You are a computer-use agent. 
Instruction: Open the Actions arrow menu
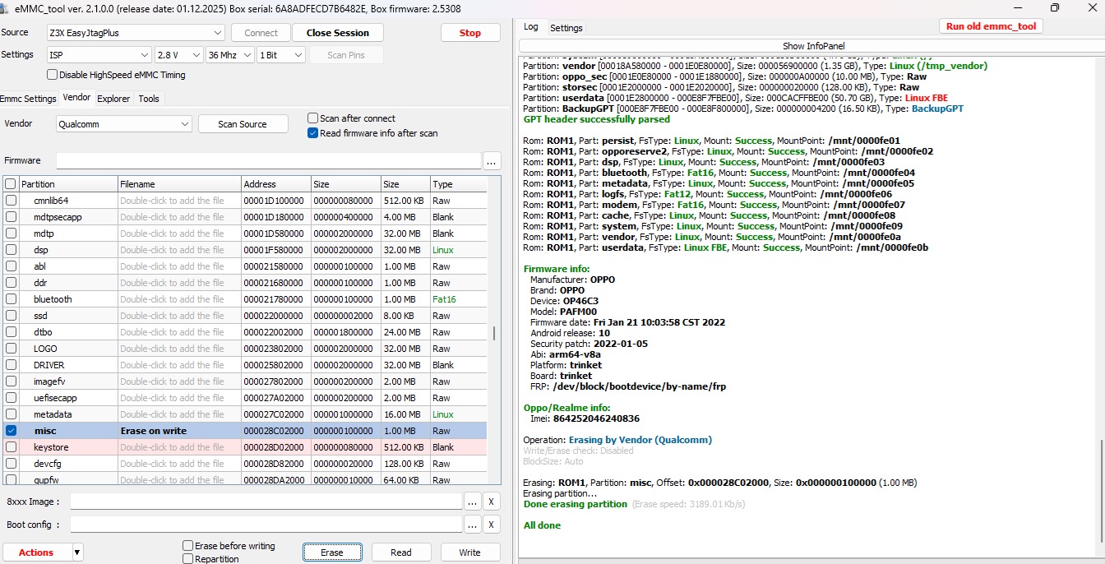[x=77, y=552]
